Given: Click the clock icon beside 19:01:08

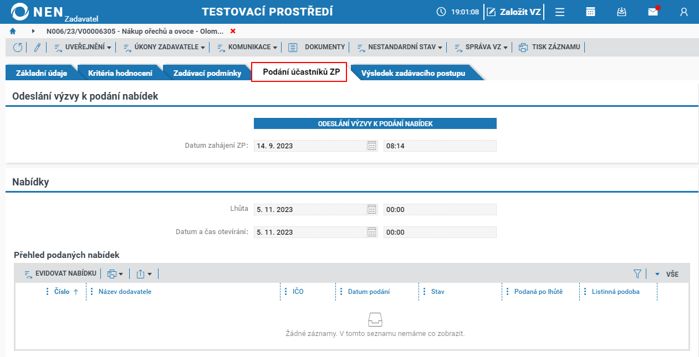Looking at the screenshot, I should pyautogui.click(x=441, y=12).
